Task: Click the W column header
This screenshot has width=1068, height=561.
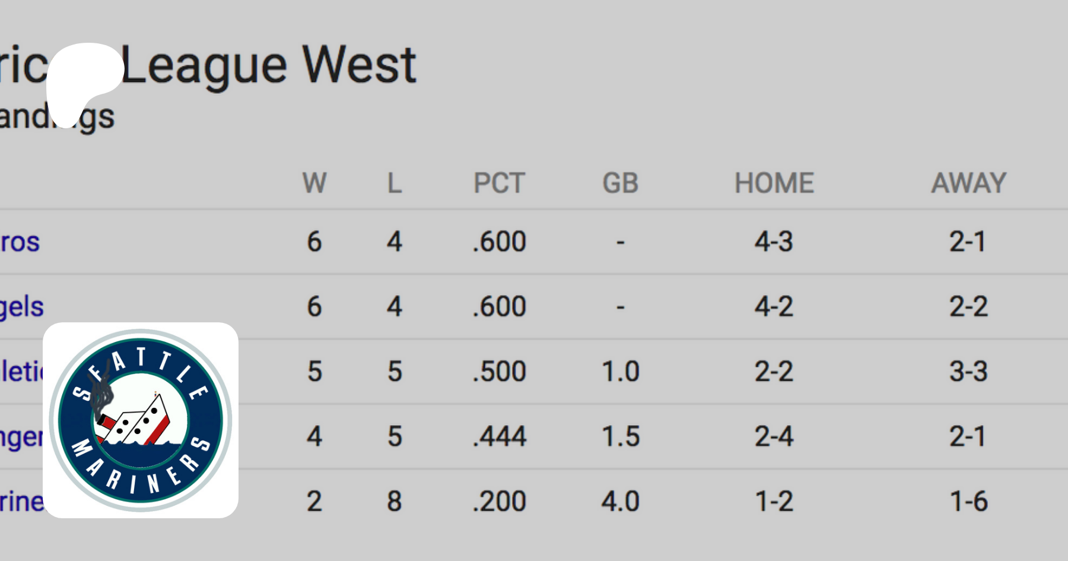Action: (x=314, y=183)
